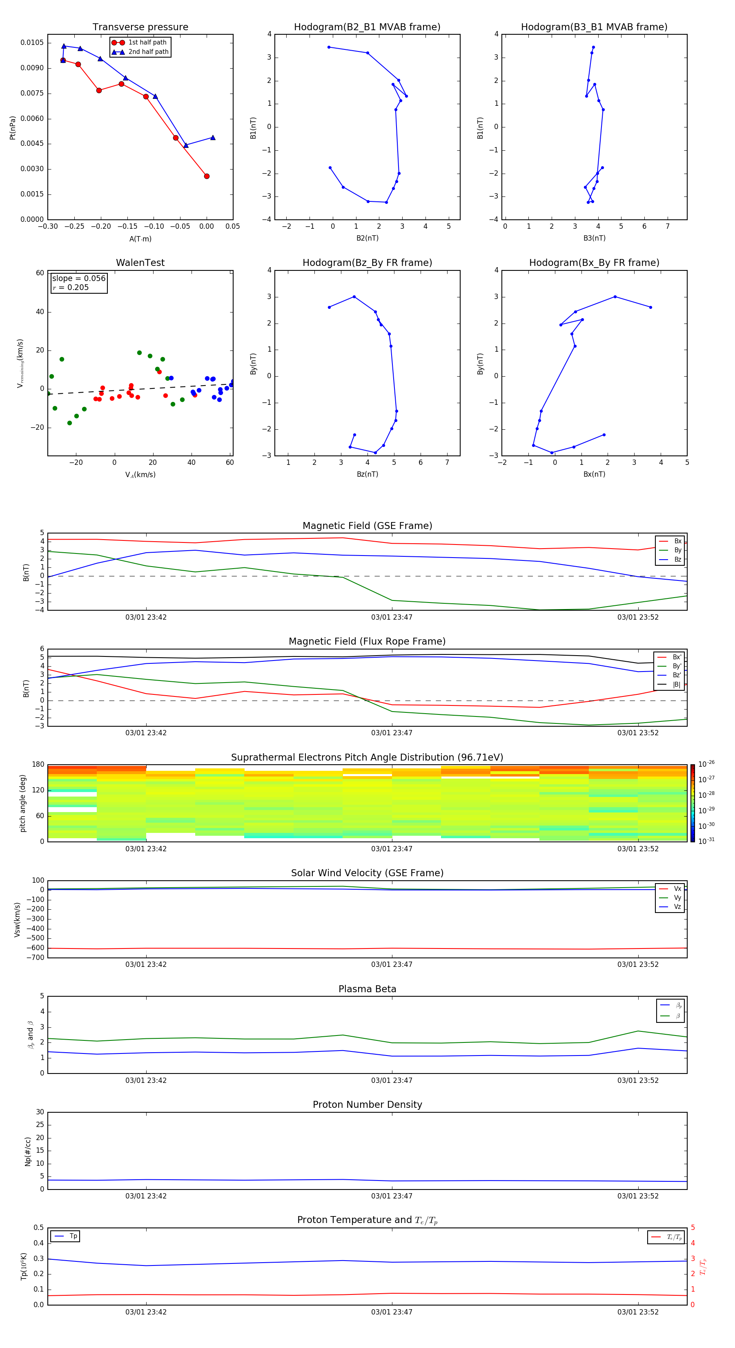Click βp entry in Plasma Beta legend
The width and height of the screenshot is (735, 1348).
670,1005
